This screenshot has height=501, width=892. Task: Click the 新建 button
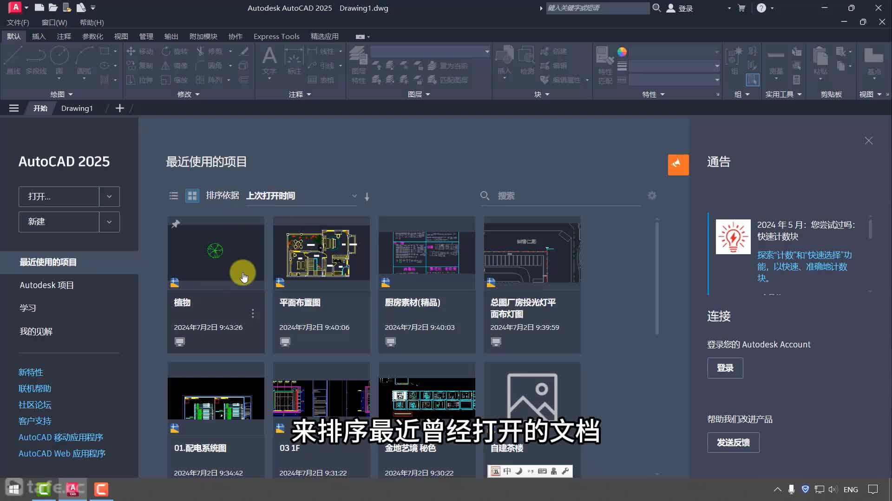59,222
